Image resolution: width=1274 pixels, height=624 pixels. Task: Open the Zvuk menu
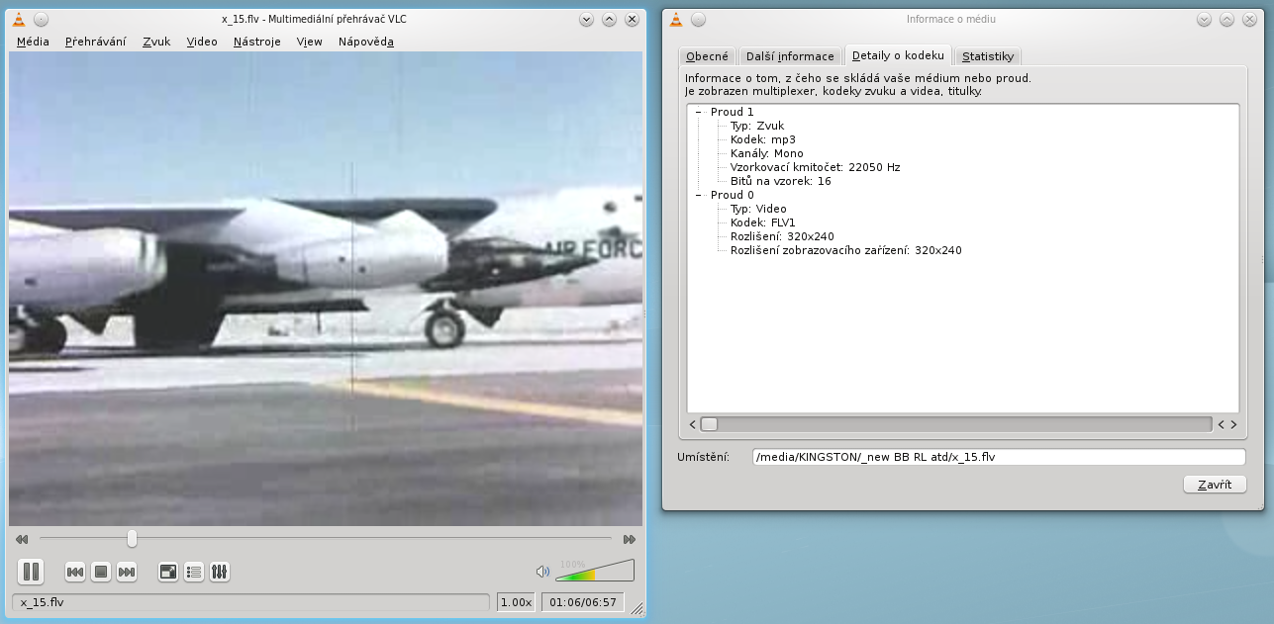click(x=156, y=42)
